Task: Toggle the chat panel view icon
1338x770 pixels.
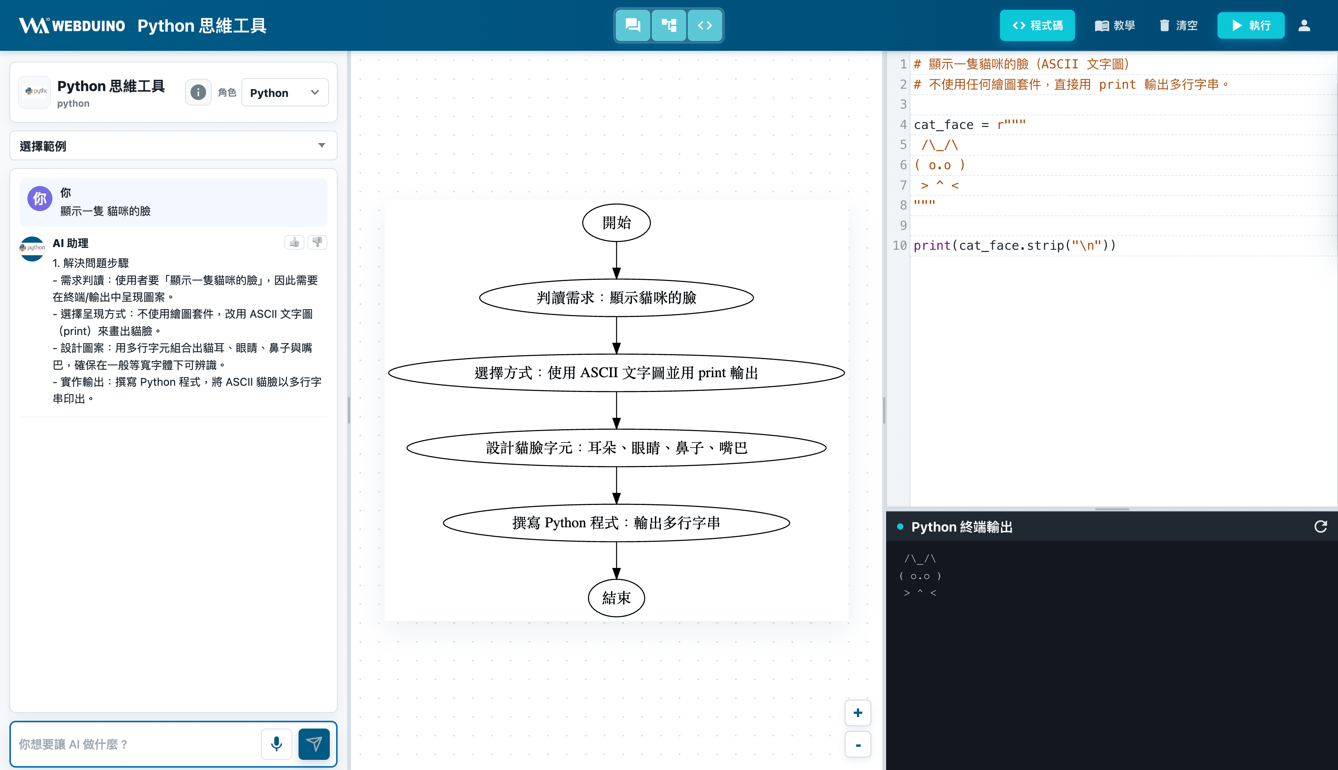Action: click(x=633, y=25)
